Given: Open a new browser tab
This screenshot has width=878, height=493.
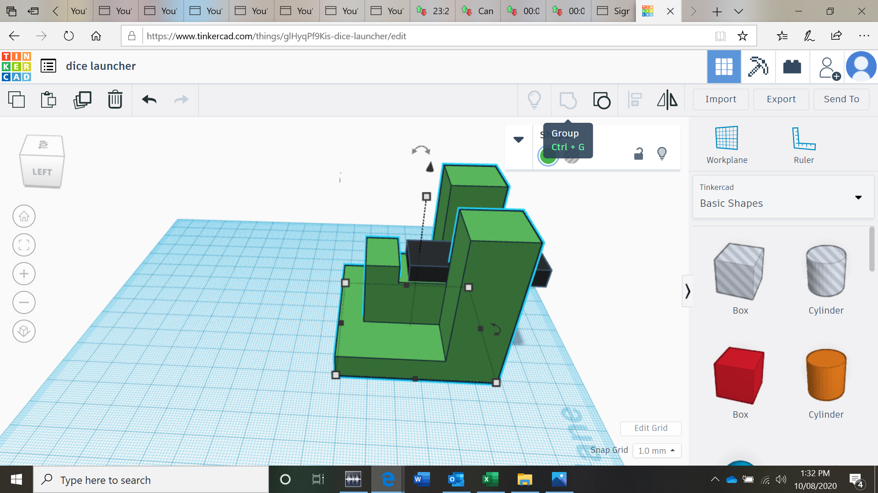Looking at the screenshot, I should [x=717, y=11].
